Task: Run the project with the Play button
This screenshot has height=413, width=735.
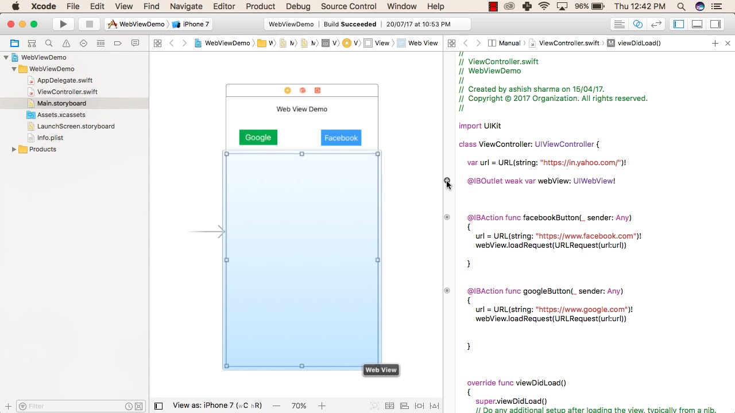Action: pyautogui.click(x=63, y=24)
